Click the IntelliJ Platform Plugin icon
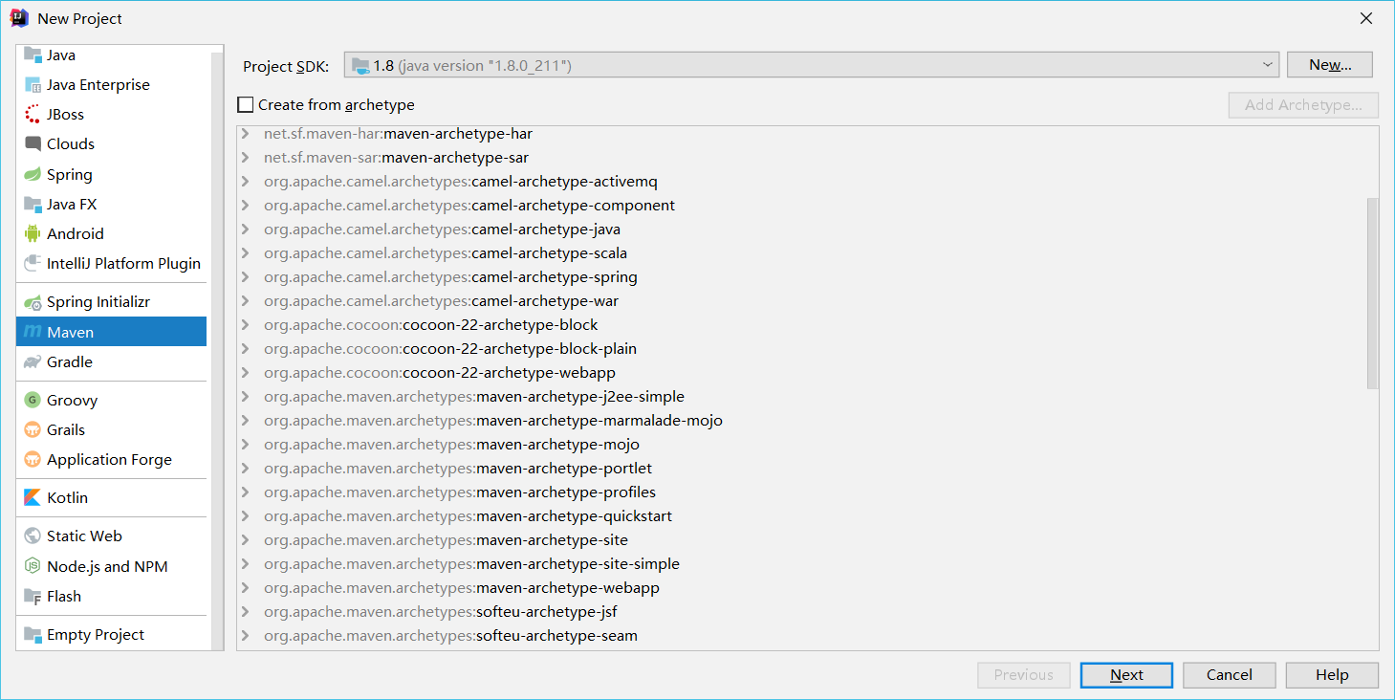1395x700 pixels. [33, 263]
